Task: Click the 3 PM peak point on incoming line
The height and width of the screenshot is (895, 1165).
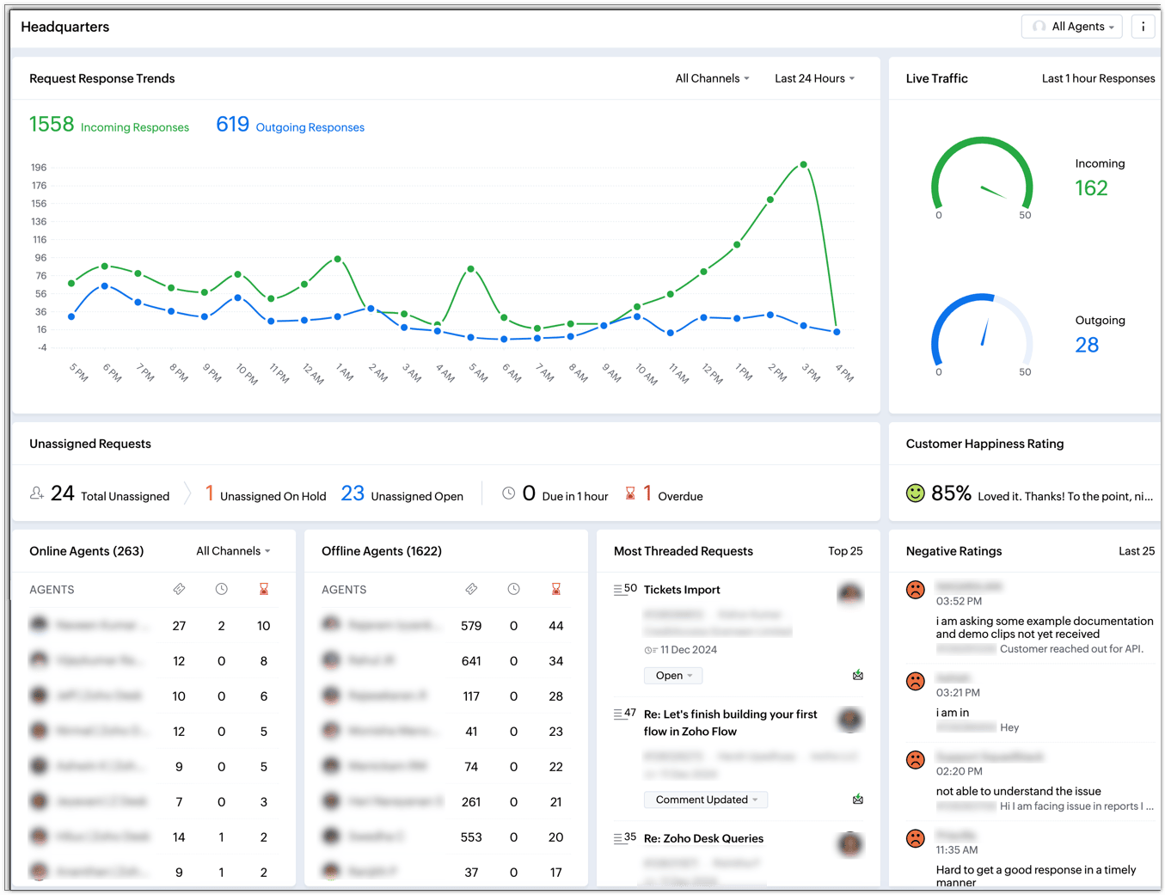Action: point(803,164)
